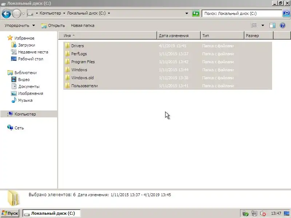Open Недавние места in the sidebar
The width and height of the screenshot is (291, 218).
(33, 52)
